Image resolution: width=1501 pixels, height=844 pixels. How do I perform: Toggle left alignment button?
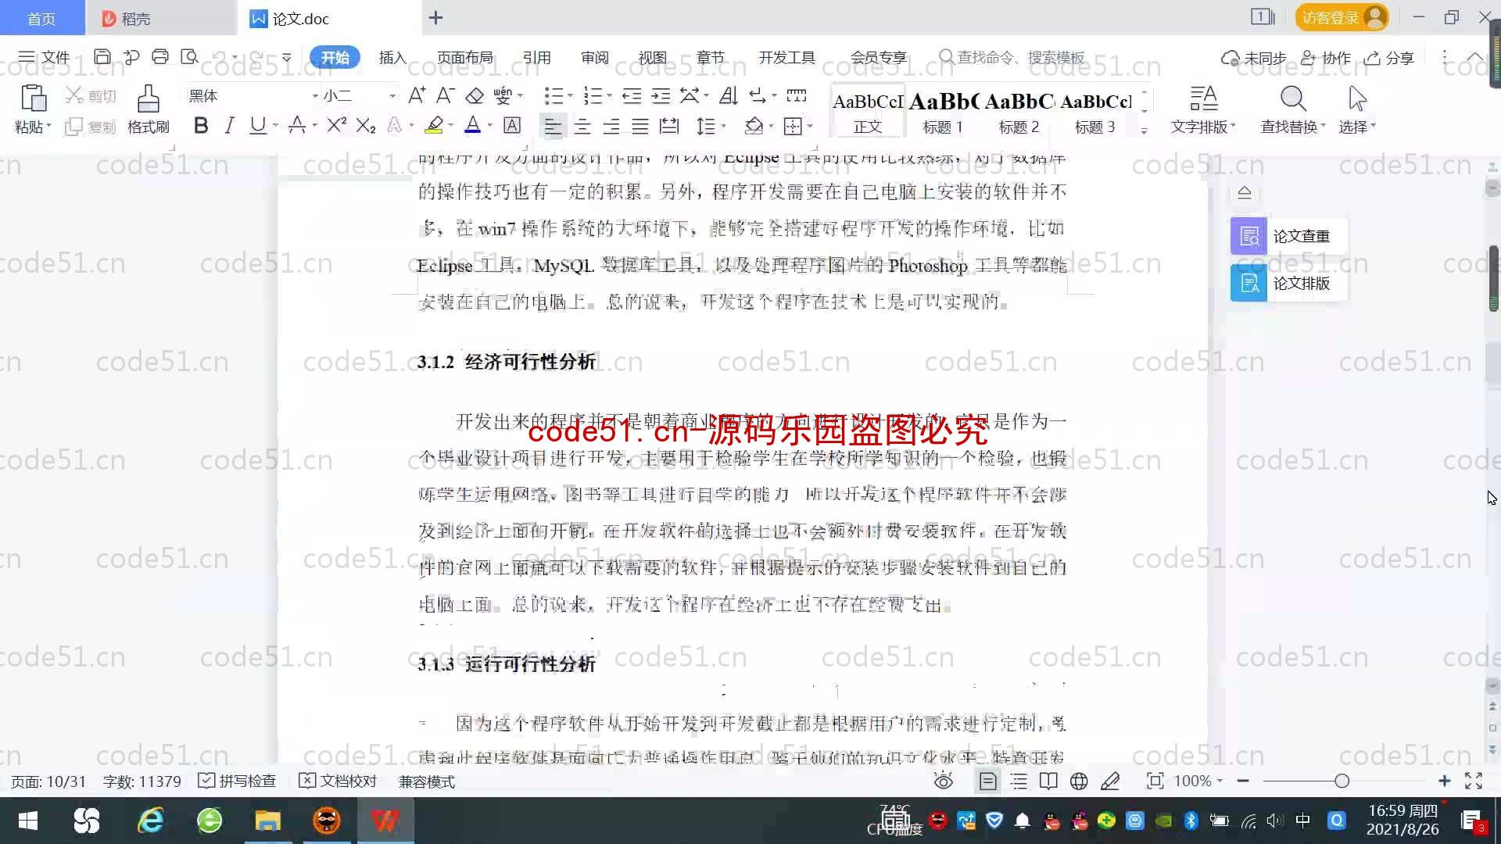point(553,126)
